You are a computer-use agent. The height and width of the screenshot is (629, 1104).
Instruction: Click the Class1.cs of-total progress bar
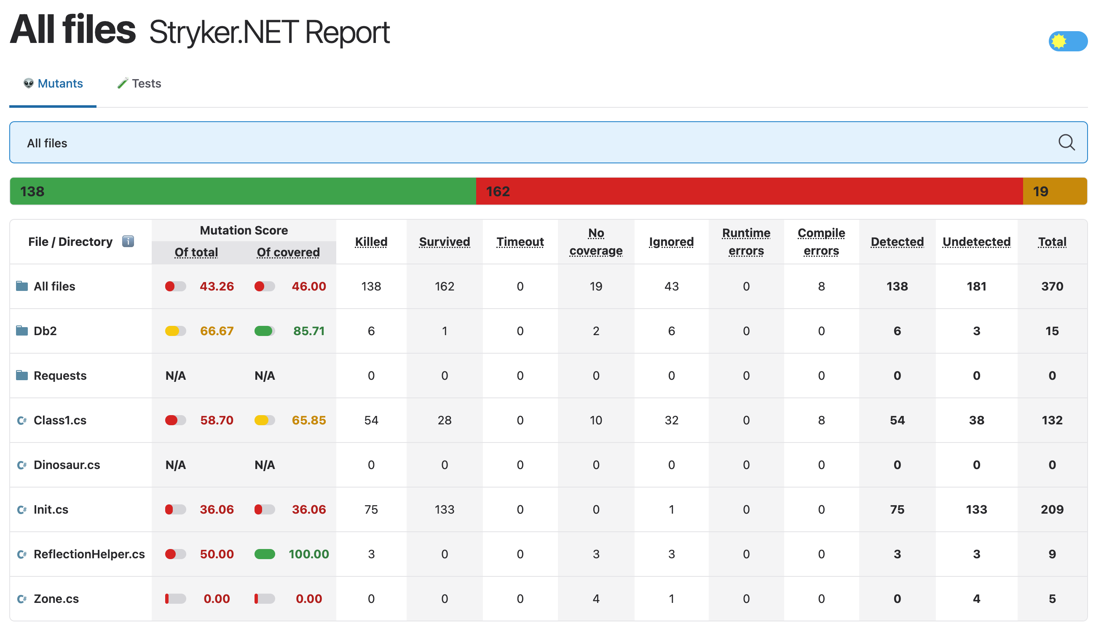pyautogui.click(x=175, y=420)
